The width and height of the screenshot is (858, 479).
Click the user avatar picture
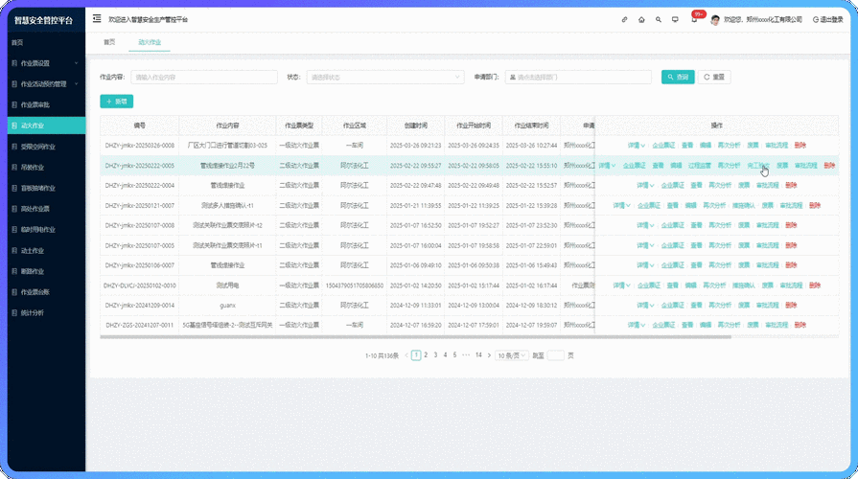[x=714, y=19]
